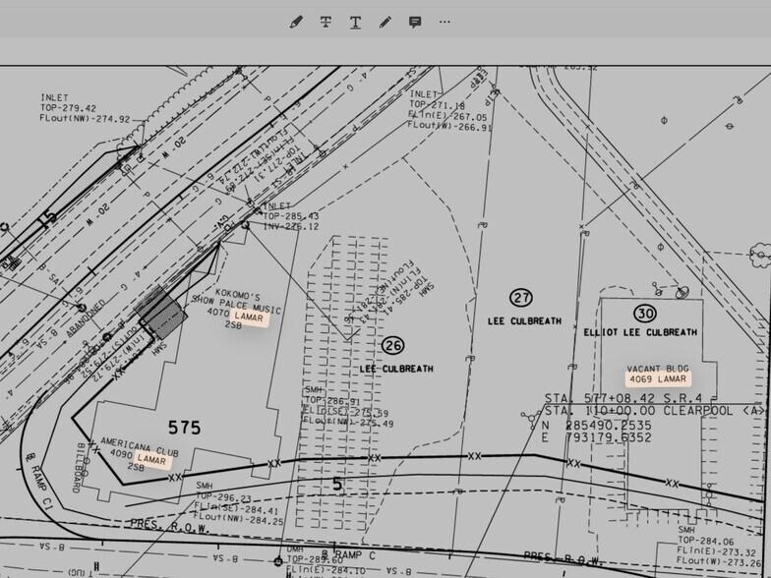771x578 pixels.
Task: Click the circled parcel number 27
Action: [520, 297]
